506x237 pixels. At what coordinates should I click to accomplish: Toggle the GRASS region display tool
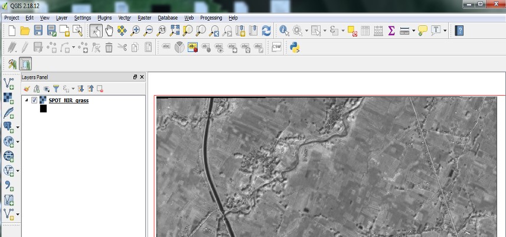pos(25,64)
